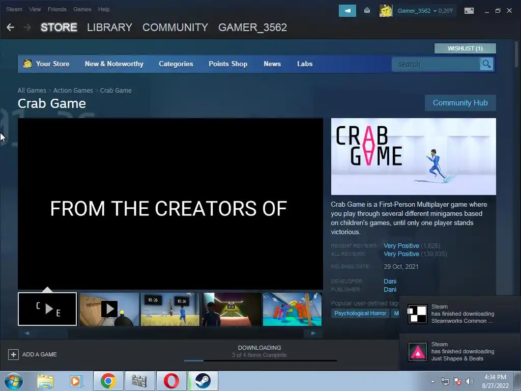Viewport: 521px width, 391px height.
Task: Click the thumbnail strip scrollbar
Action: point(170,333)
